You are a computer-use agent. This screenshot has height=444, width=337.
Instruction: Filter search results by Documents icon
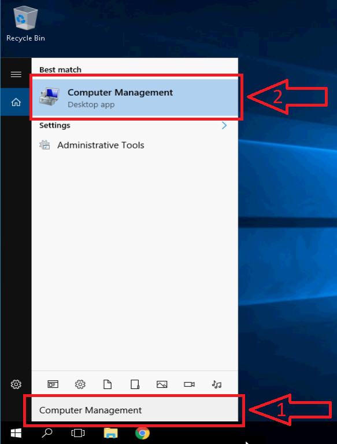[108, 384]
